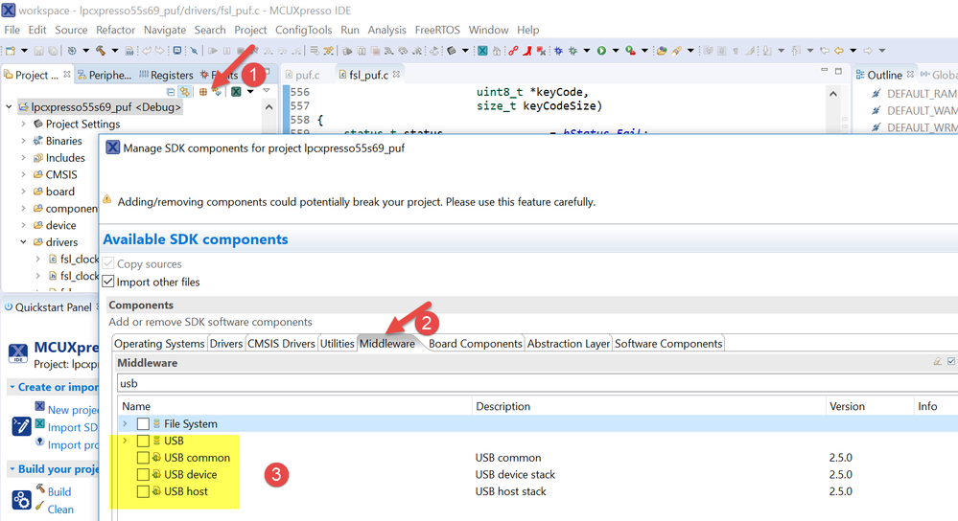Click the Import SDK example icon
Image resolution: width=958 pixels, height=521 pixels.
pos(39,423)
